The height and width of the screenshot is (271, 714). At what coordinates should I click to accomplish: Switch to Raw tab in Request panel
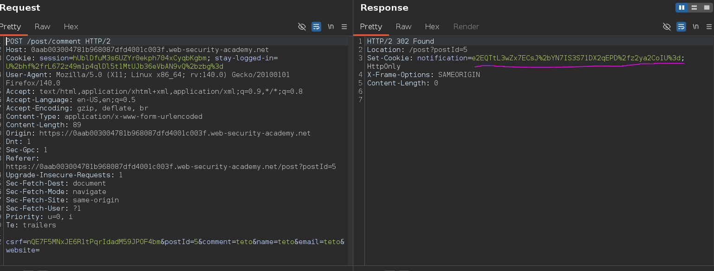pos(42,26)
